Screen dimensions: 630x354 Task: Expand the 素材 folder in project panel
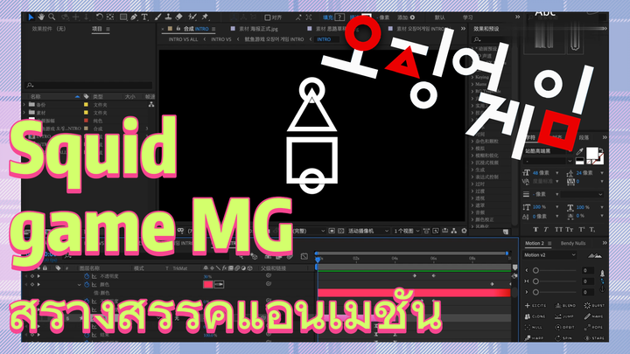click(24, 113)
